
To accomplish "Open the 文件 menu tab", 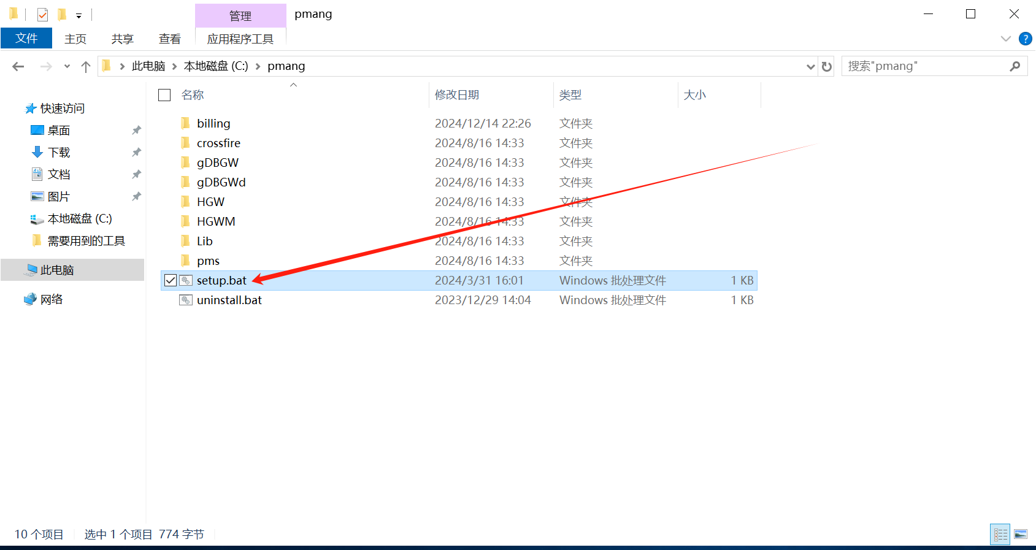I will pos(26,38).
